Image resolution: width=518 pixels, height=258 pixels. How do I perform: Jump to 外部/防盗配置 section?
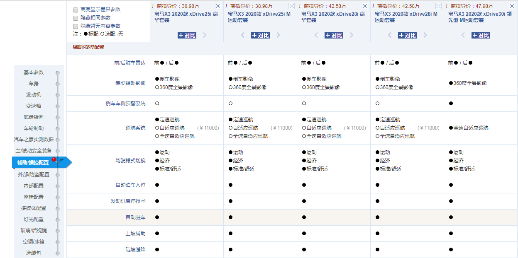34,175
